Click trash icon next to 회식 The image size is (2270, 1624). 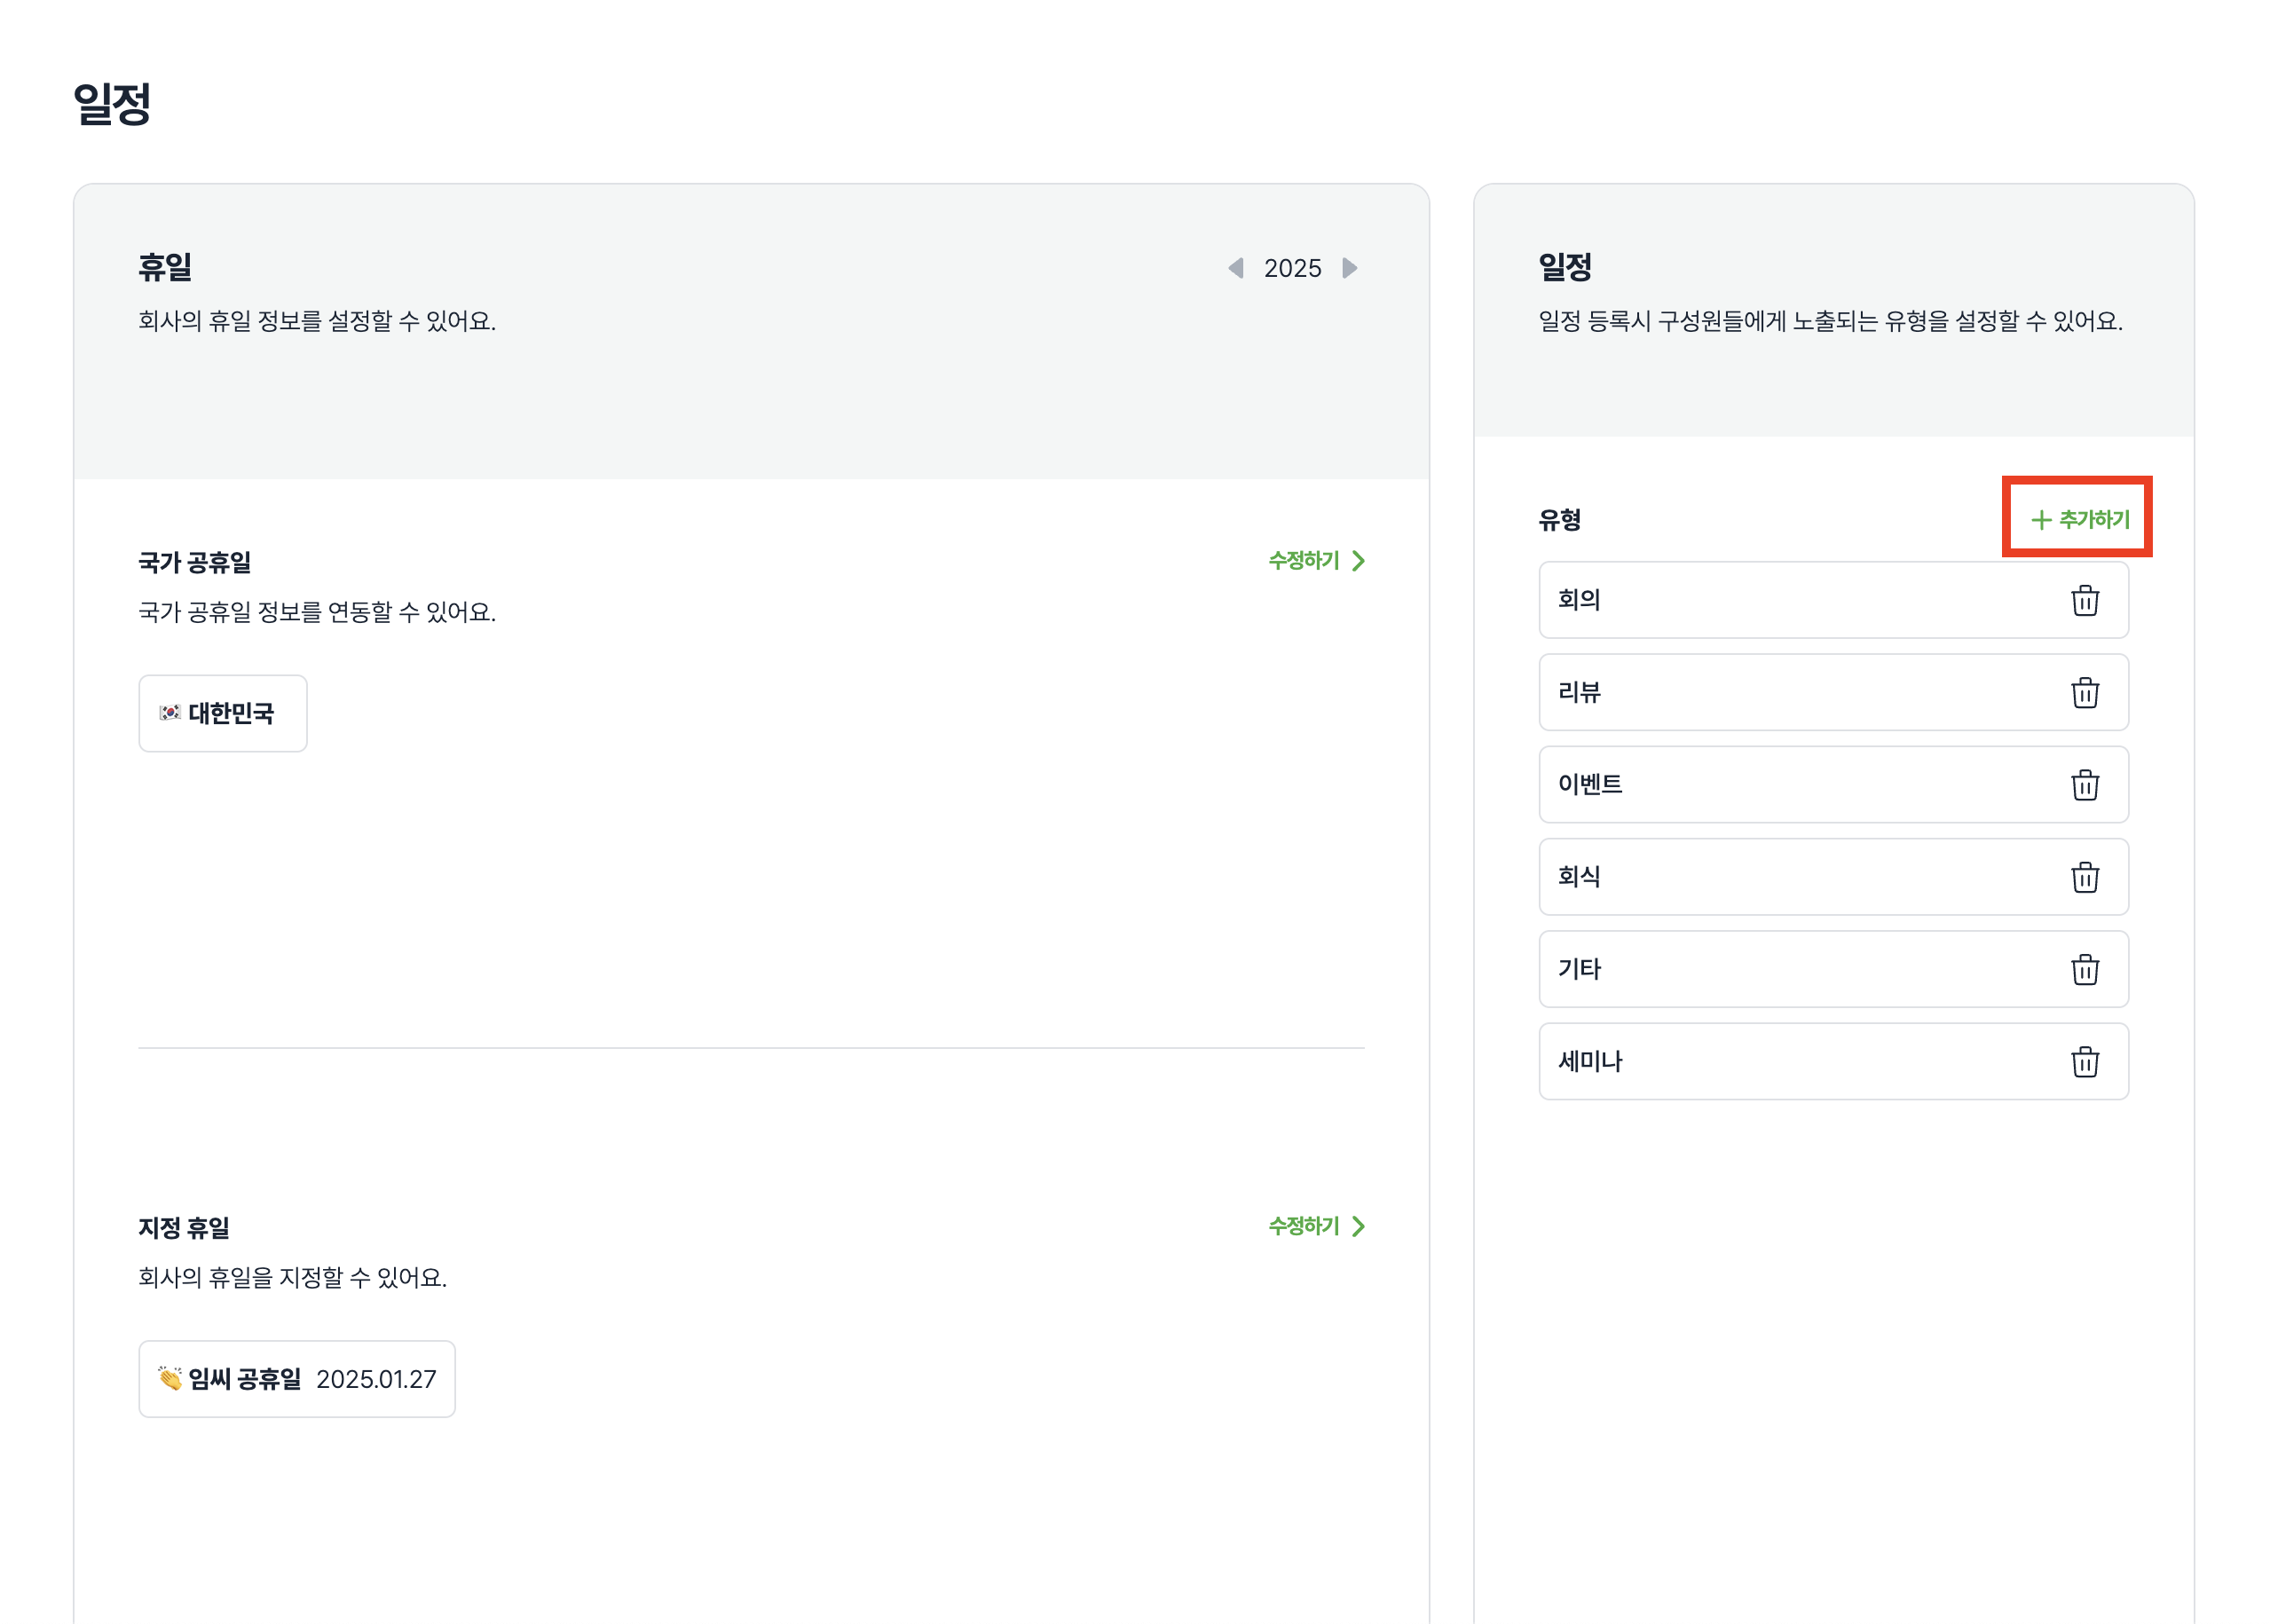click(x=2084, y=877)
